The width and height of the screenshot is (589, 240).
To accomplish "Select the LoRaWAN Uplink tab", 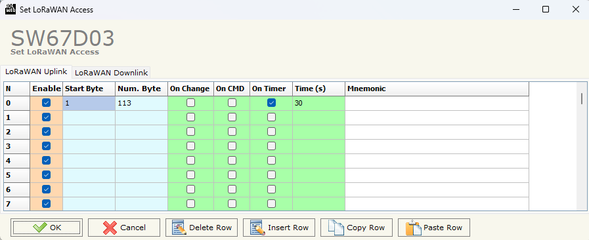I will [36, 71].
